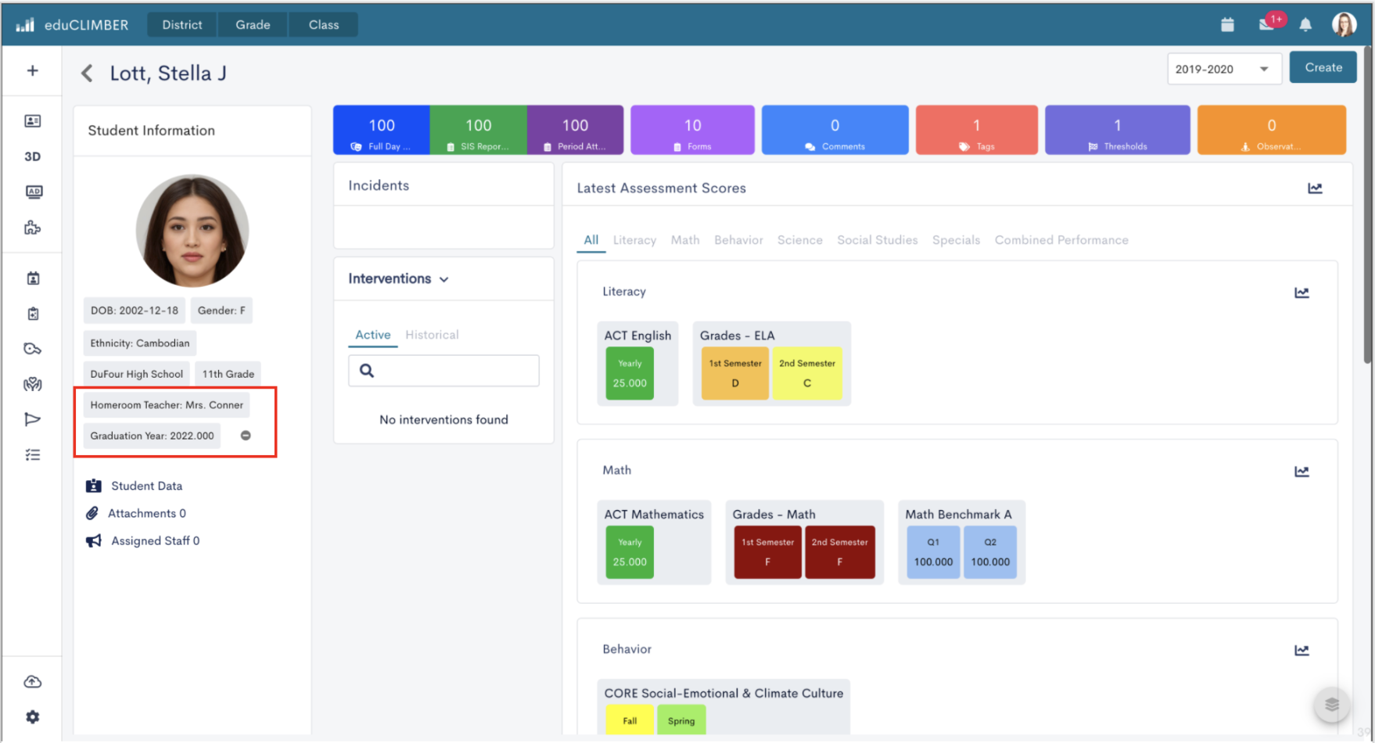This screenshot has width=1375, height=743.
Task: Switch to the Behavior assessment tab
Action: pos(738,240)
